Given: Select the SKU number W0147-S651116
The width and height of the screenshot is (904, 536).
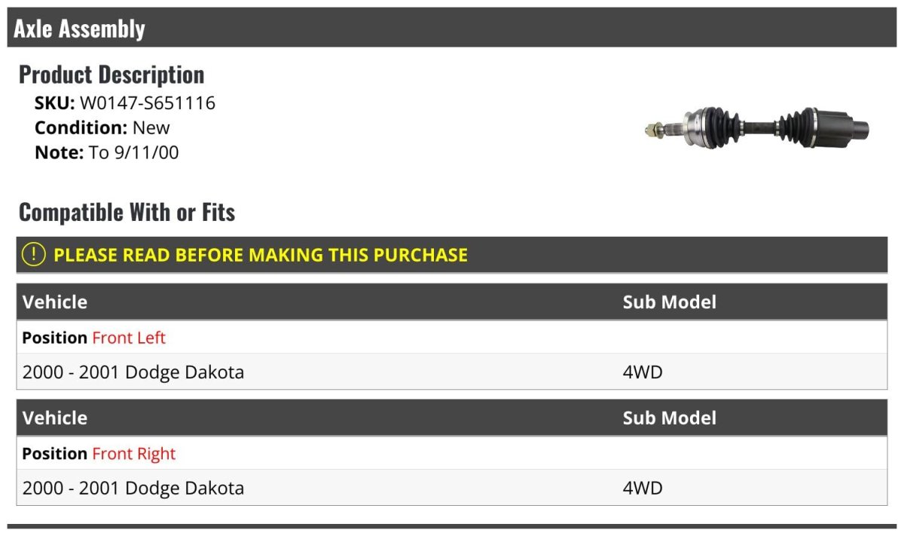Looking at the screenshot, I should coord(148,103).
